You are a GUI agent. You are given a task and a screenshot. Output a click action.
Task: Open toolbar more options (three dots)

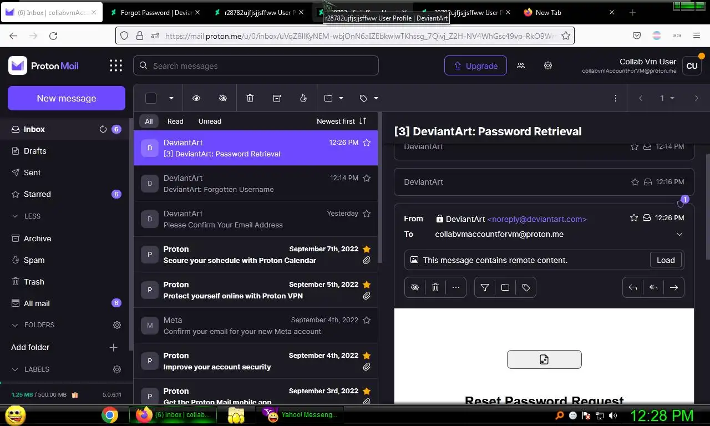click(x=615, y=98)
